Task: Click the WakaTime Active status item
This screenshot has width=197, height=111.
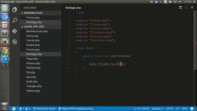Action: pos(44,109)
